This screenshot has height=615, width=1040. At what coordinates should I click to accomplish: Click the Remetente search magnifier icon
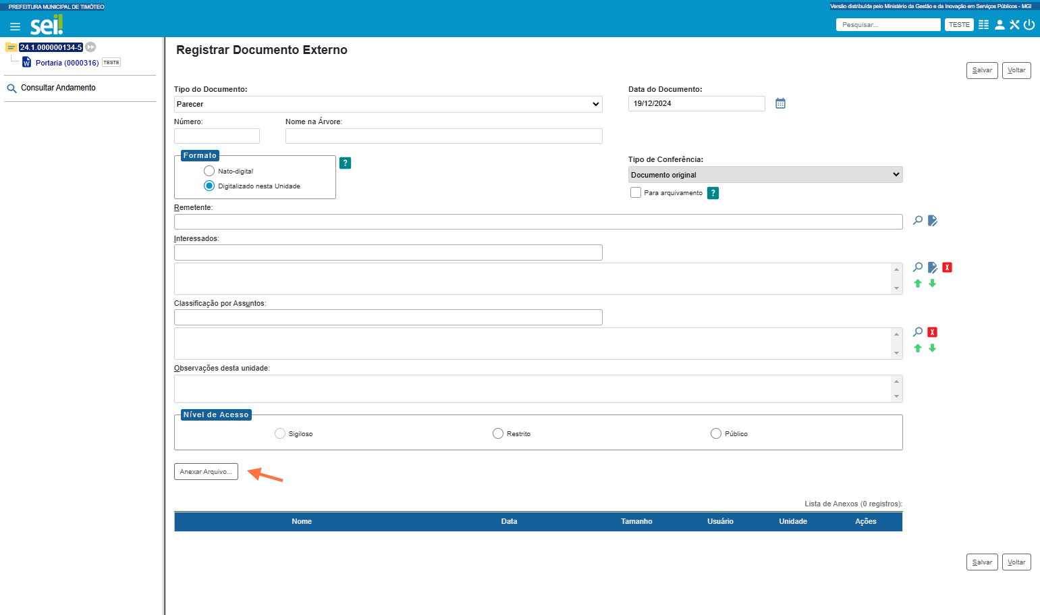coord(918,220)
